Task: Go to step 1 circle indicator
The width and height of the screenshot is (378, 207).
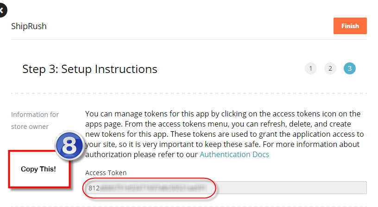Action: pyautogui.click(x=311, y=68)
